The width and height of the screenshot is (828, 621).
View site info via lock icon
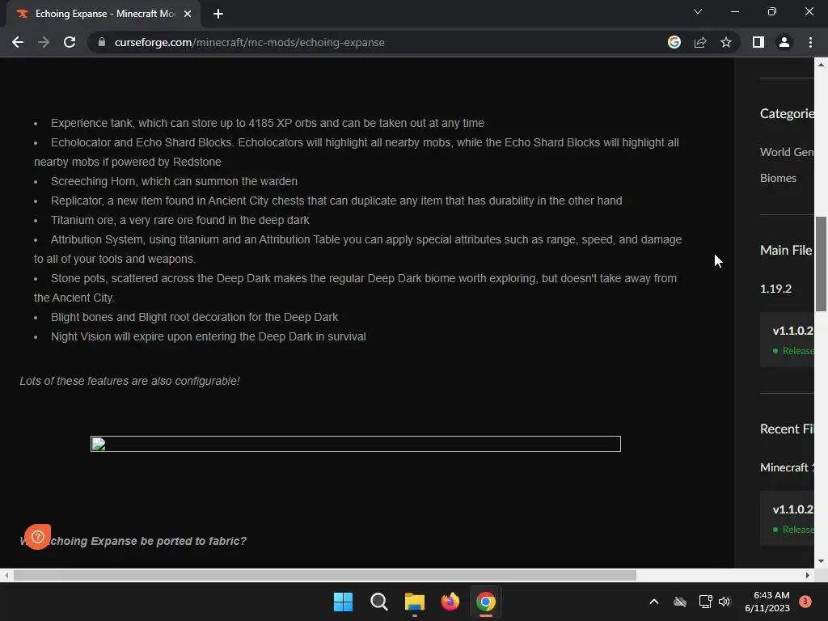coord(102,42)
